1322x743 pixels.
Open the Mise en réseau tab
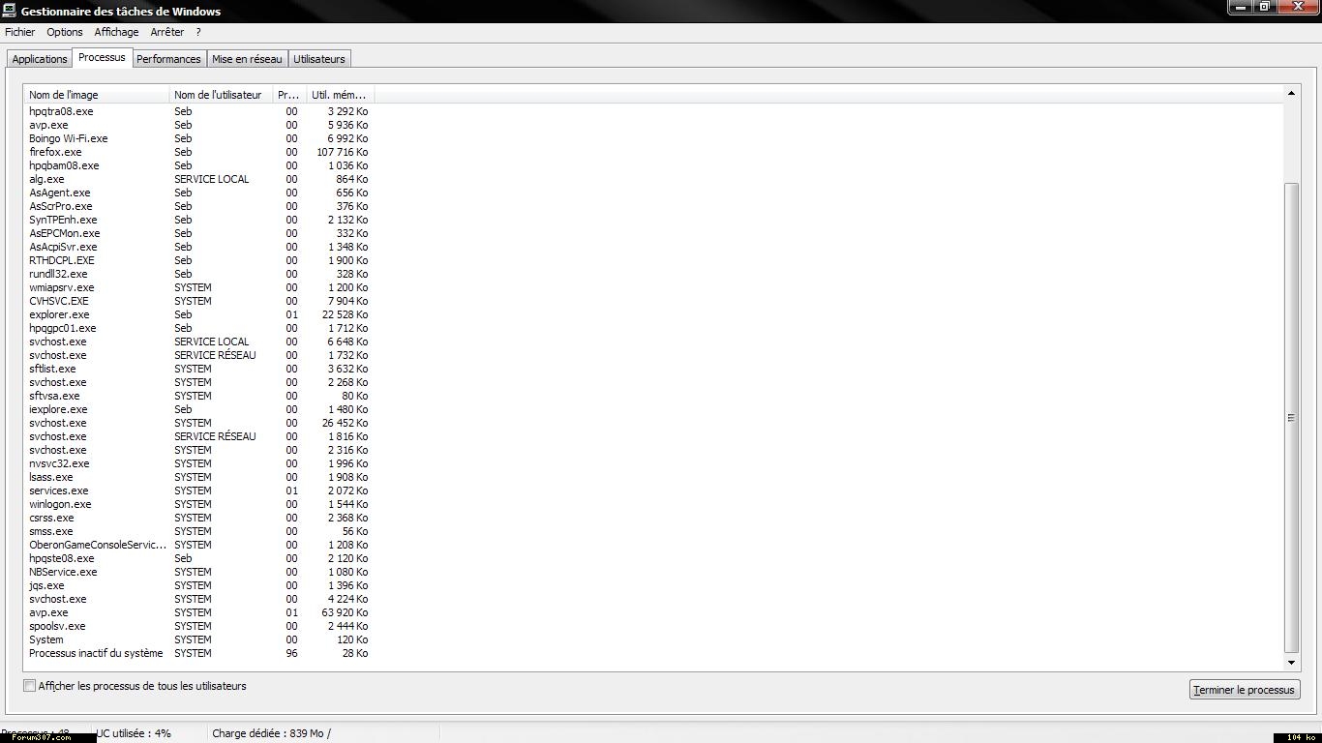[247, 59]
